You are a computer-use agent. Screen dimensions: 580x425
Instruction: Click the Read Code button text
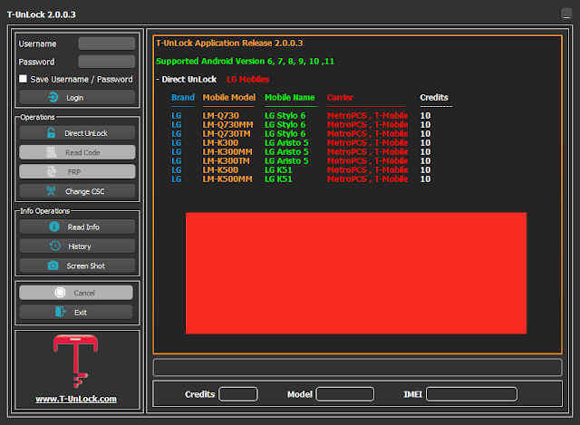(x=82, y=152)
